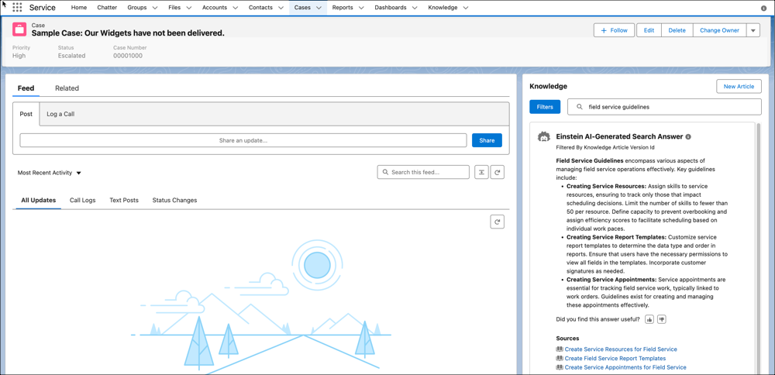Click the plus icon on Follow button
Screen dimensions: 775x375
point(604,30)
